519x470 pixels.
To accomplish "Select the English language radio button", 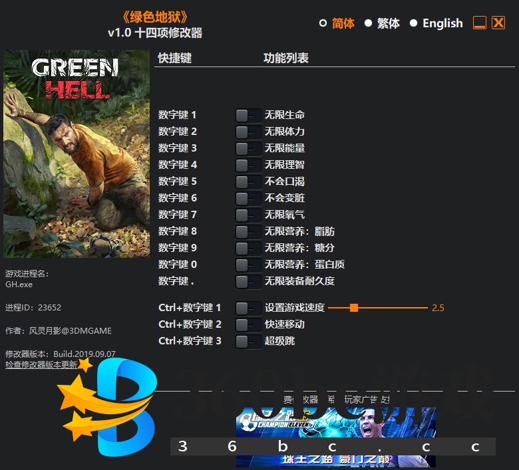I will [x=413, y=23].
